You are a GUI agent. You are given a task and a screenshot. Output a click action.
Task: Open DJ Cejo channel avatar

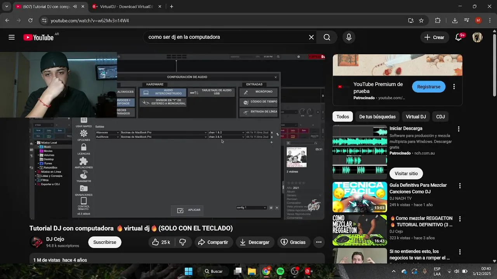pyautogui.click(x=36, y=242)
